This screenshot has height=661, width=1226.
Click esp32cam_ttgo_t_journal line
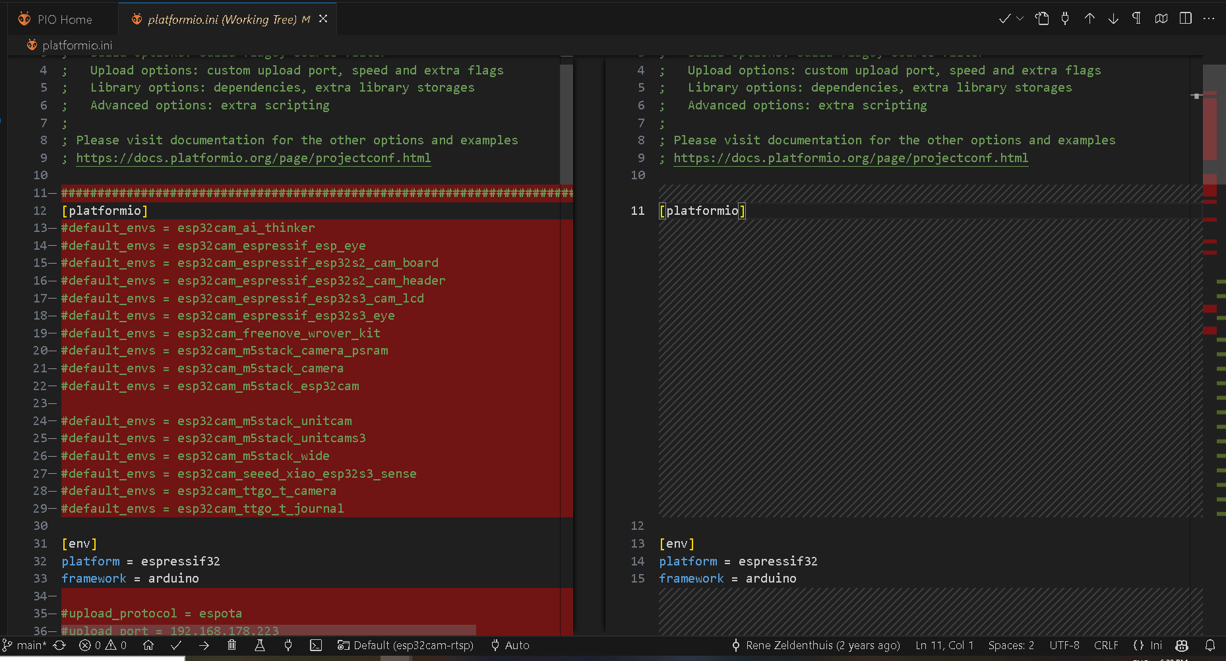point(202,509)
